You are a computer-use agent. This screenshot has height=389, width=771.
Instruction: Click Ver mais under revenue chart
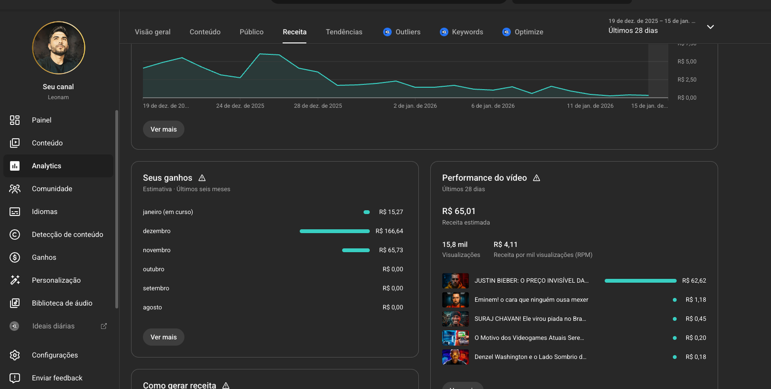point(163,129)
